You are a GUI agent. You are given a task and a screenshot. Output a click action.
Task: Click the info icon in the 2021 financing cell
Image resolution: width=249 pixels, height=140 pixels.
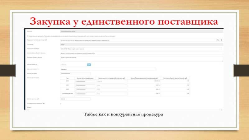click(x=159, y=85)
